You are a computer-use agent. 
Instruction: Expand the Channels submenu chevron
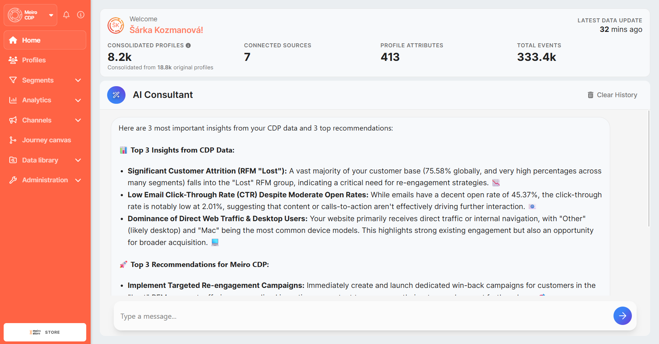point(78,120)
